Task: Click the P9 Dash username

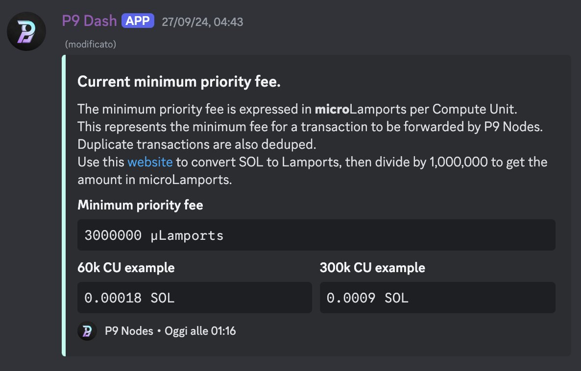Action: tap(89, 21)
